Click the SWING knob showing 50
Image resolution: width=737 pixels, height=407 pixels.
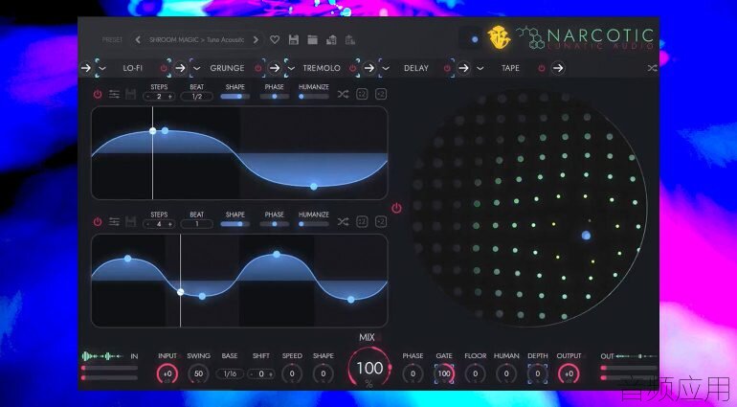[x=198, y=374]
